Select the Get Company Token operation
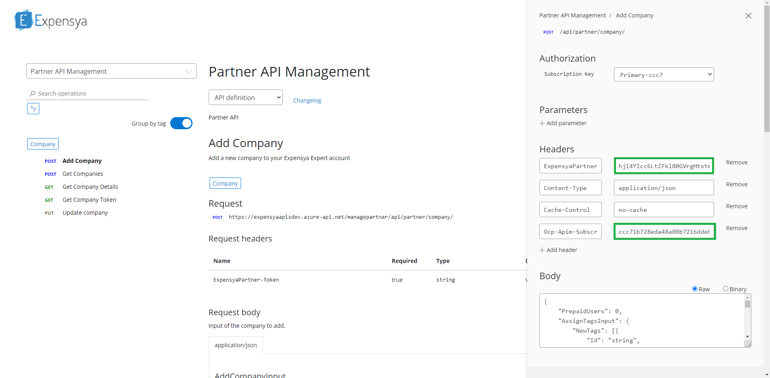This screenshot has width=770, height=378. 89,200
